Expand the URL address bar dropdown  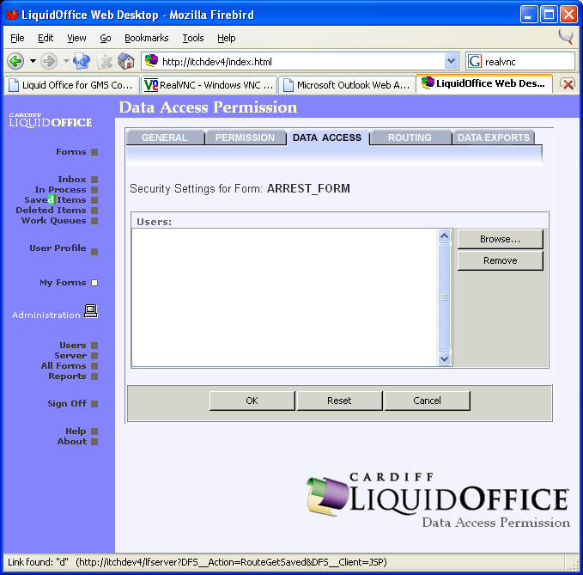coord(451,61)
